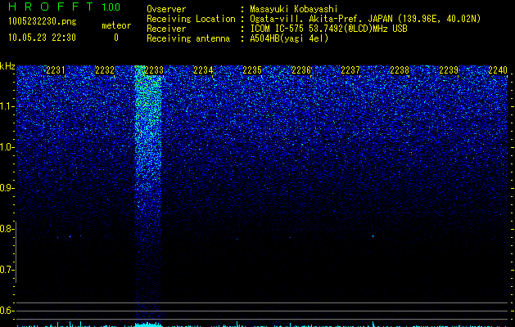The width and height of the screenshot is (515, 327).
Task: Click the name Masayuki Kobayashi
Action: 294,9
